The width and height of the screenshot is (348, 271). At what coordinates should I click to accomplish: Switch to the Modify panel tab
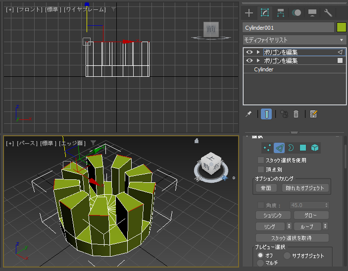(x=265, y=13)
